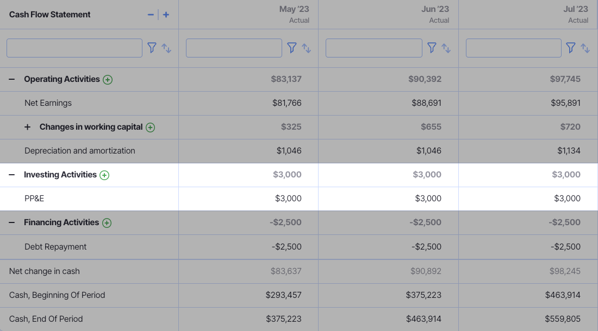Screen dimensions: 598x331
Task: Expand the Changes in working capital row
Action: (27, 127)
